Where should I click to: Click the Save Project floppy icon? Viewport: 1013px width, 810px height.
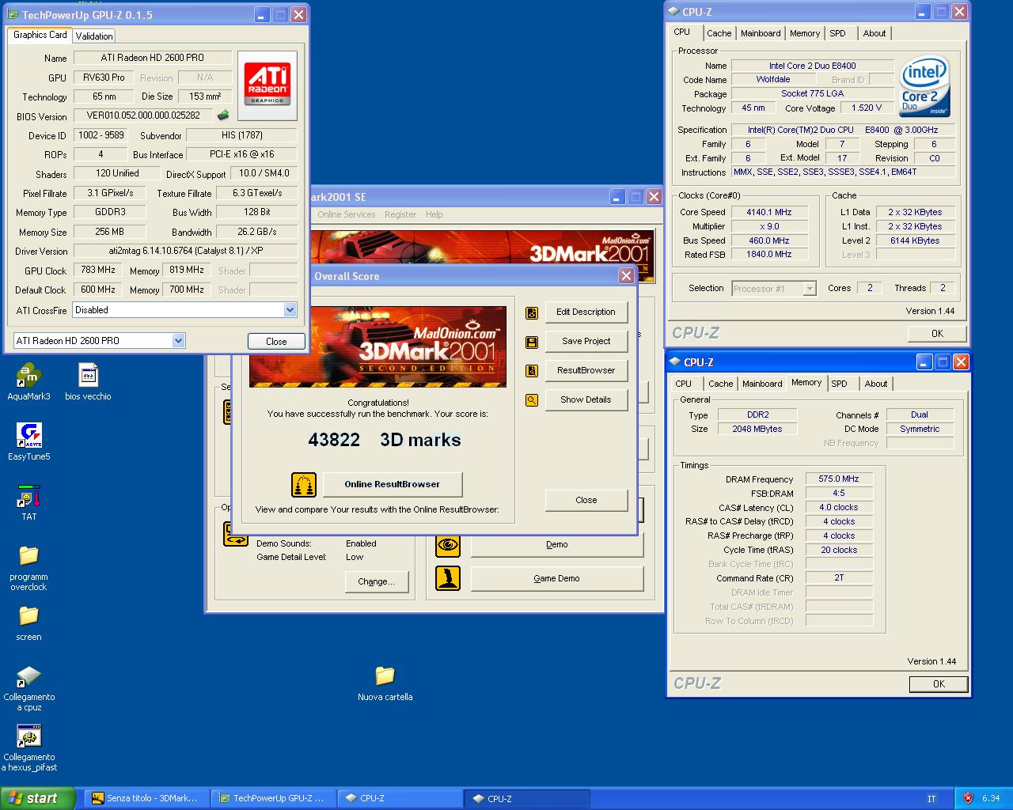[x=532, y=342]
